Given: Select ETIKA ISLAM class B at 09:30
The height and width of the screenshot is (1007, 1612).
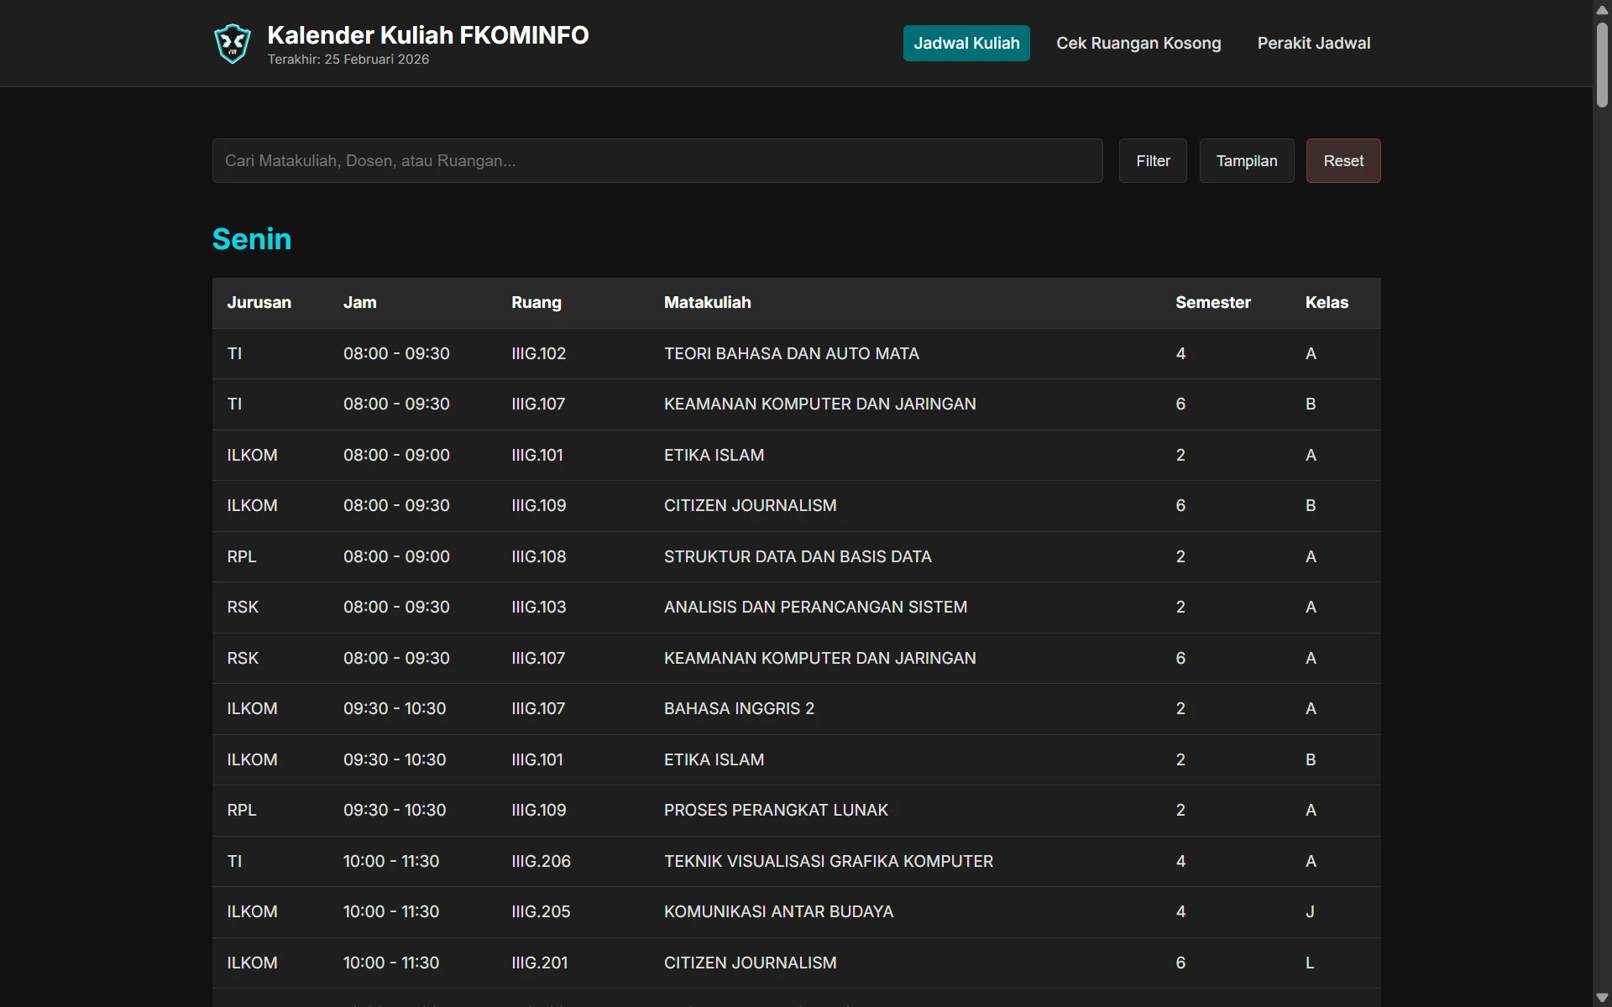Looking at the screenshot, I should click(797, 759).
